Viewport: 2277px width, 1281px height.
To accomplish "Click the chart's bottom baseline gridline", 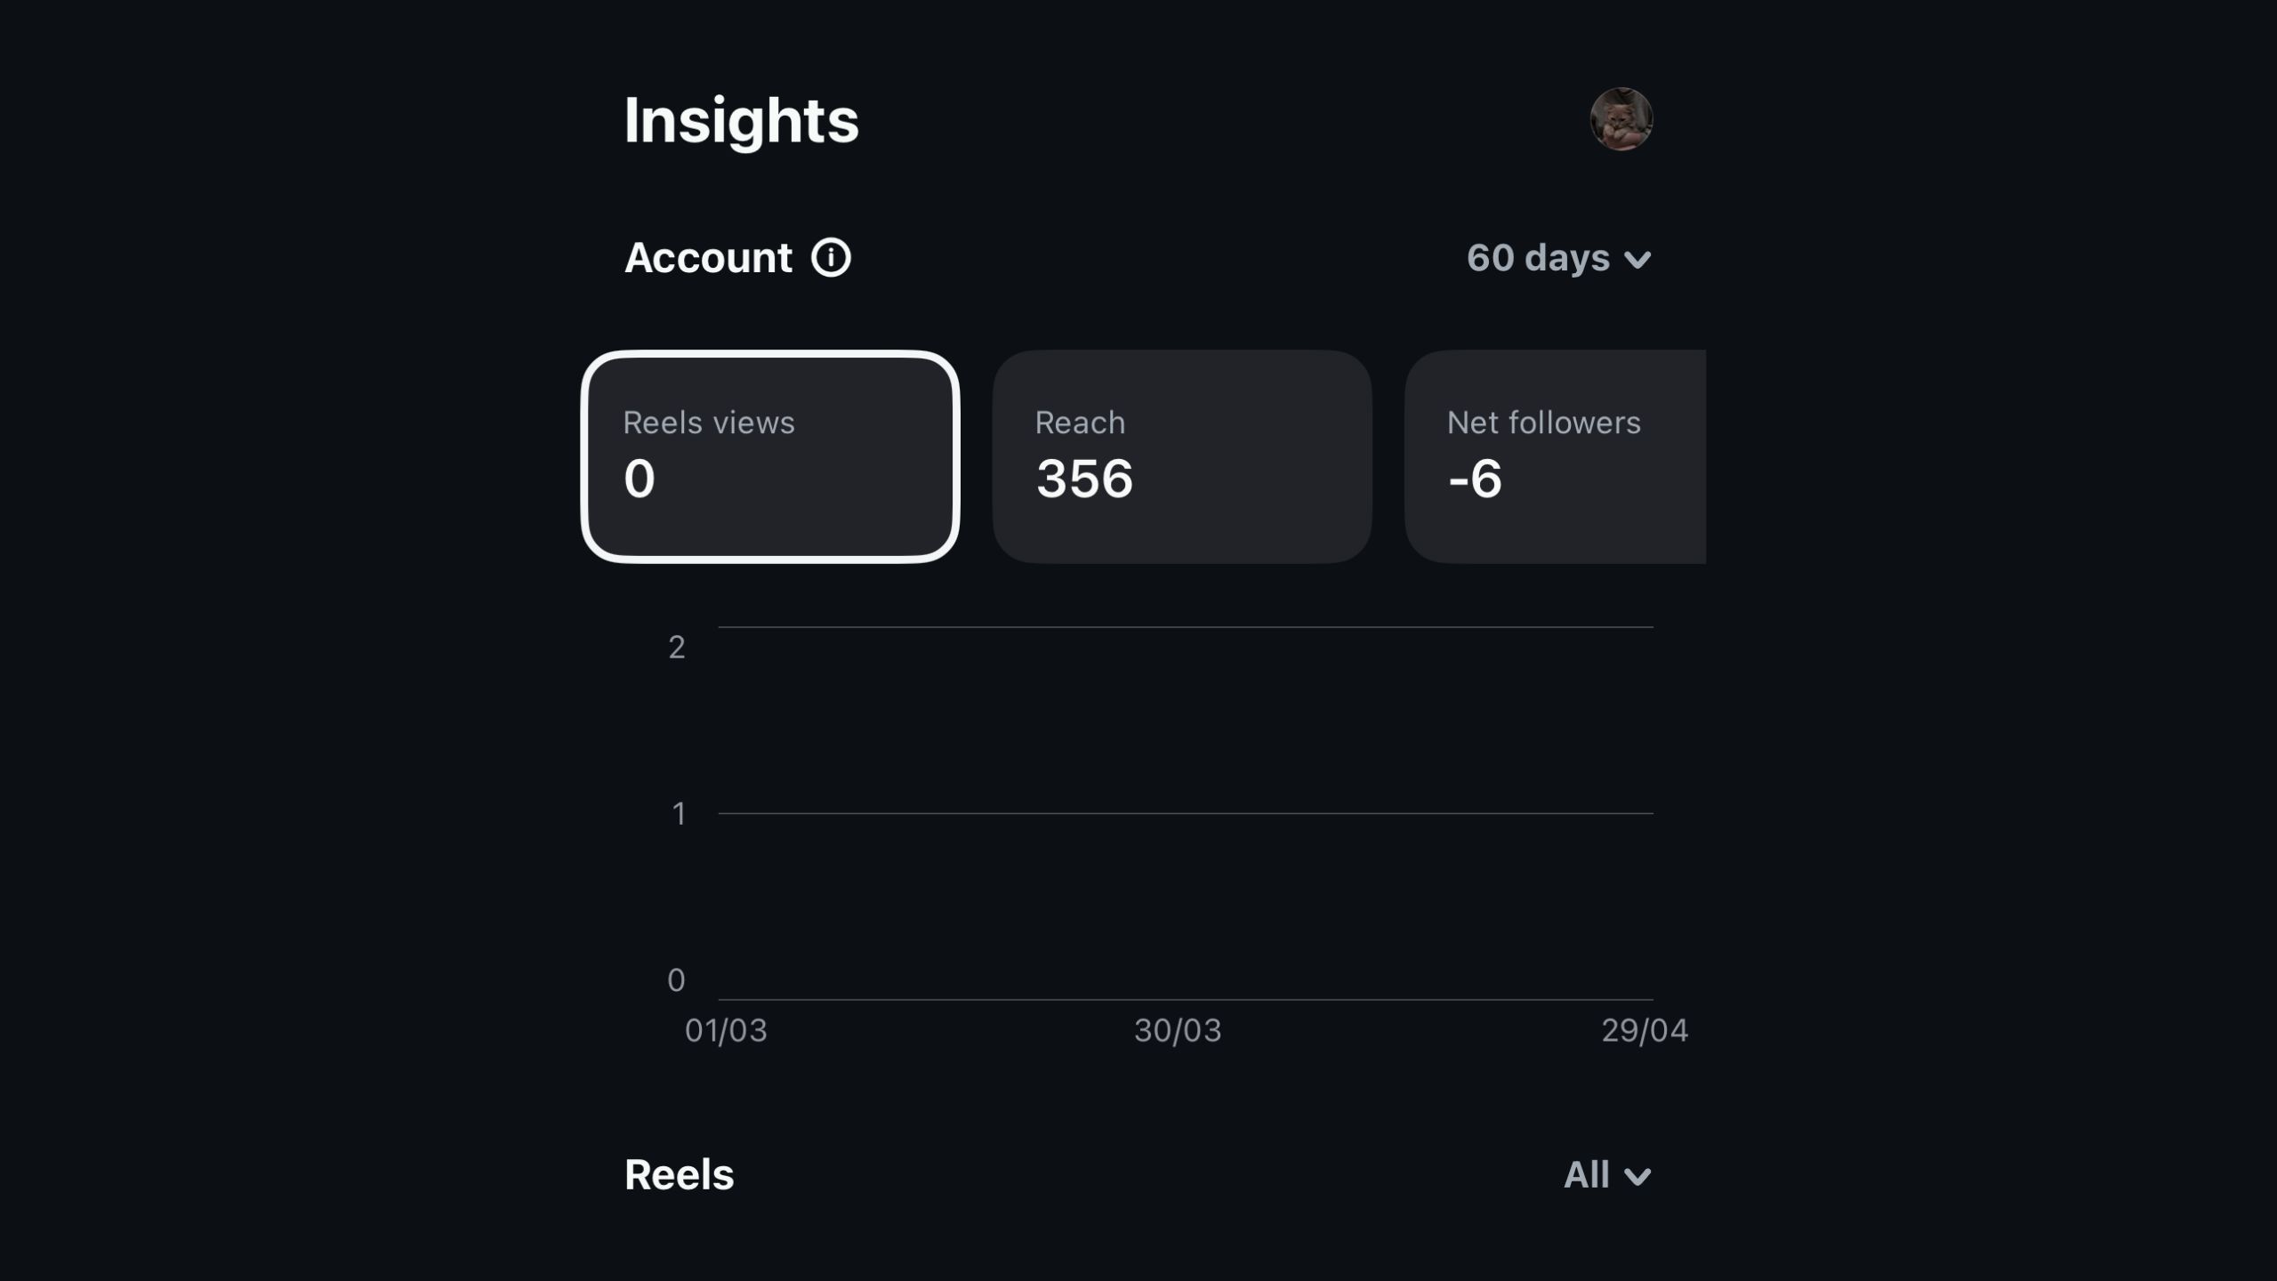I will point(1185,999).
